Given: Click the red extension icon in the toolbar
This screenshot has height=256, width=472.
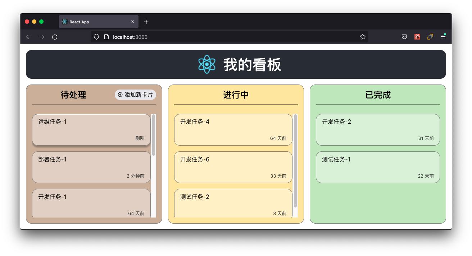Looking at the screenshot, I should (x=417, y=37).
